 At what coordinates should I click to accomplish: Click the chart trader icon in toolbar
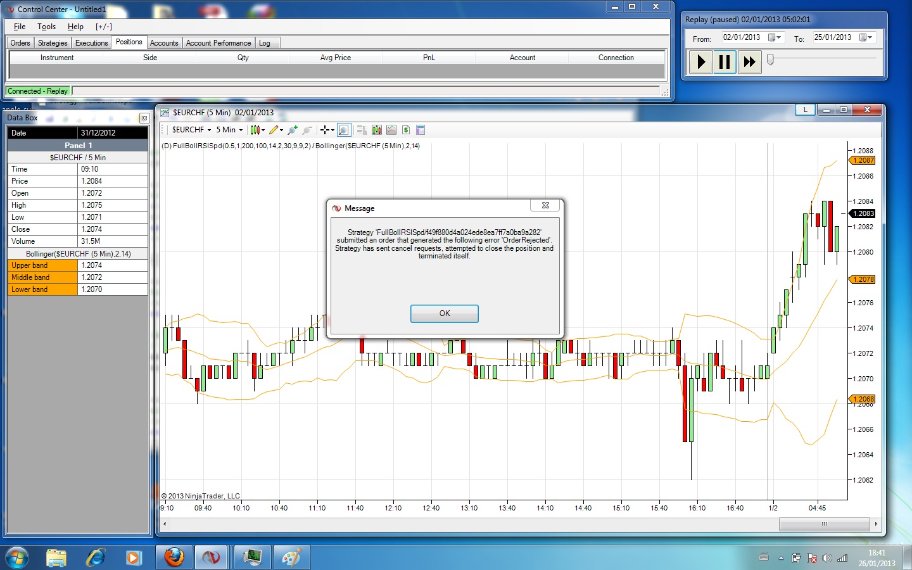tap(362, 130)
